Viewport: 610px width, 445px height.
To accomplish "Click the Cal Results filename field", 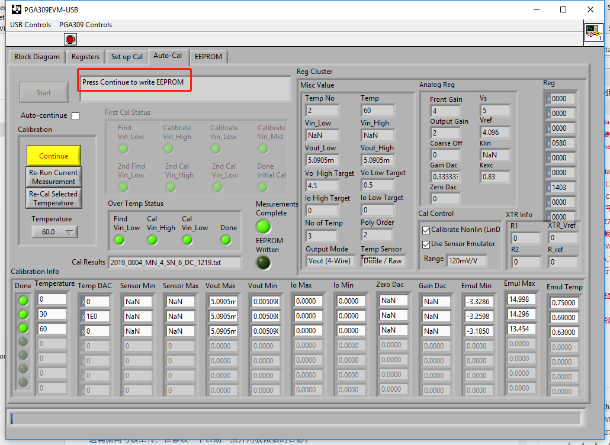I will pos(175,262).
